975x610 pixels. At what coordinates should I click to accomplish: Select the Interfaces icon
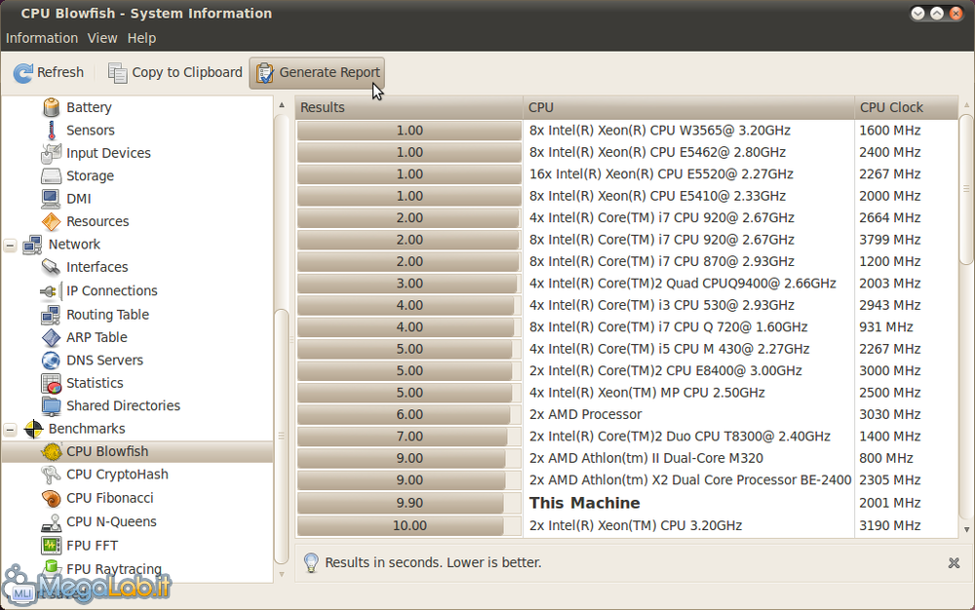51,267
